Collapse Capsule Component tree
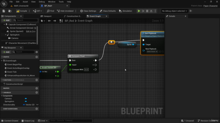This screenshot has width=220, height=123. point(4,24)
